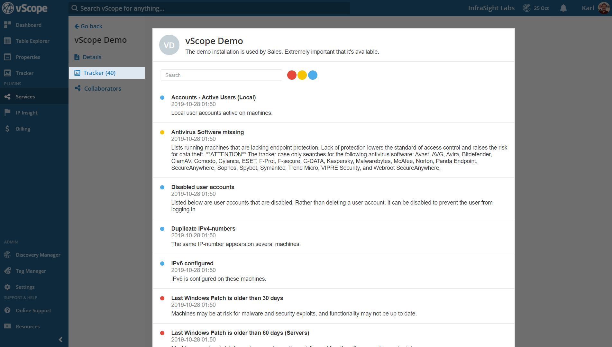Filter trackers by red severity
This screenshot has height=347, width=612.
pyautogui.click(x=292, y=75)
